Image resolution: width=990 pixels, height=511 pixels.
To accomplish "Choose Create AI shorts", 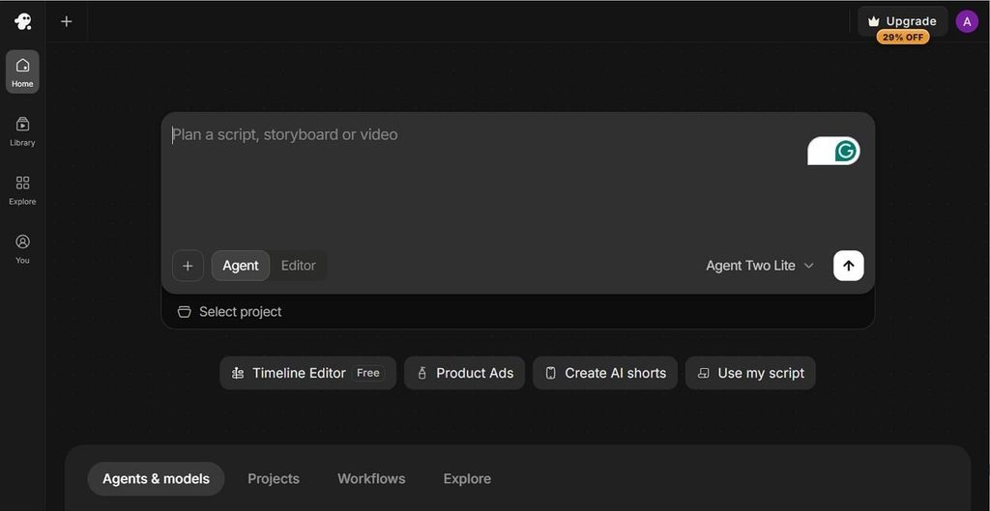I will [605, 373].
